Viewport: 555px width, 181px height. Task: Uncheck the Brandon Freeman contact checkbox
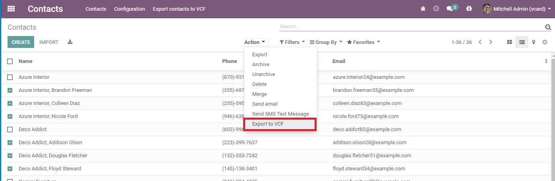tap(10, 90)
